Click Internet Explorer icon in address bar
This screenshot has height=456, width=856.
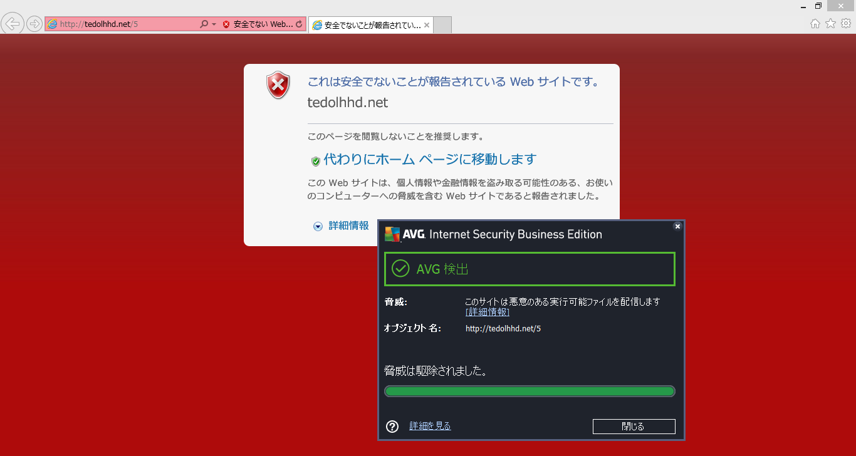pyautogui.click(x=52, y=24)
